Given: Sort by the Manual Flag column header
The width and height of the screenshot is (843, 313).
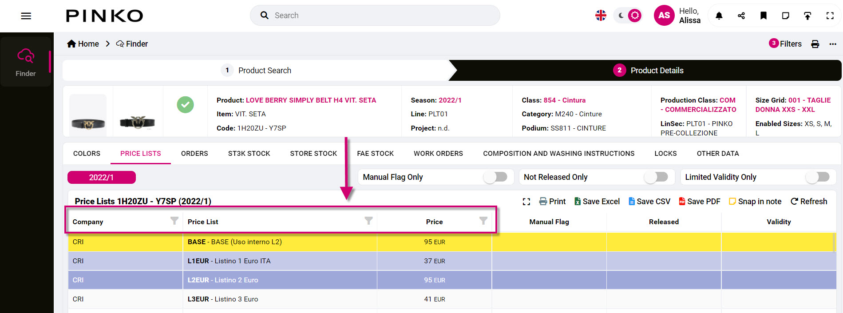Looking at the screenshot, I should click(x=549, y=222).
